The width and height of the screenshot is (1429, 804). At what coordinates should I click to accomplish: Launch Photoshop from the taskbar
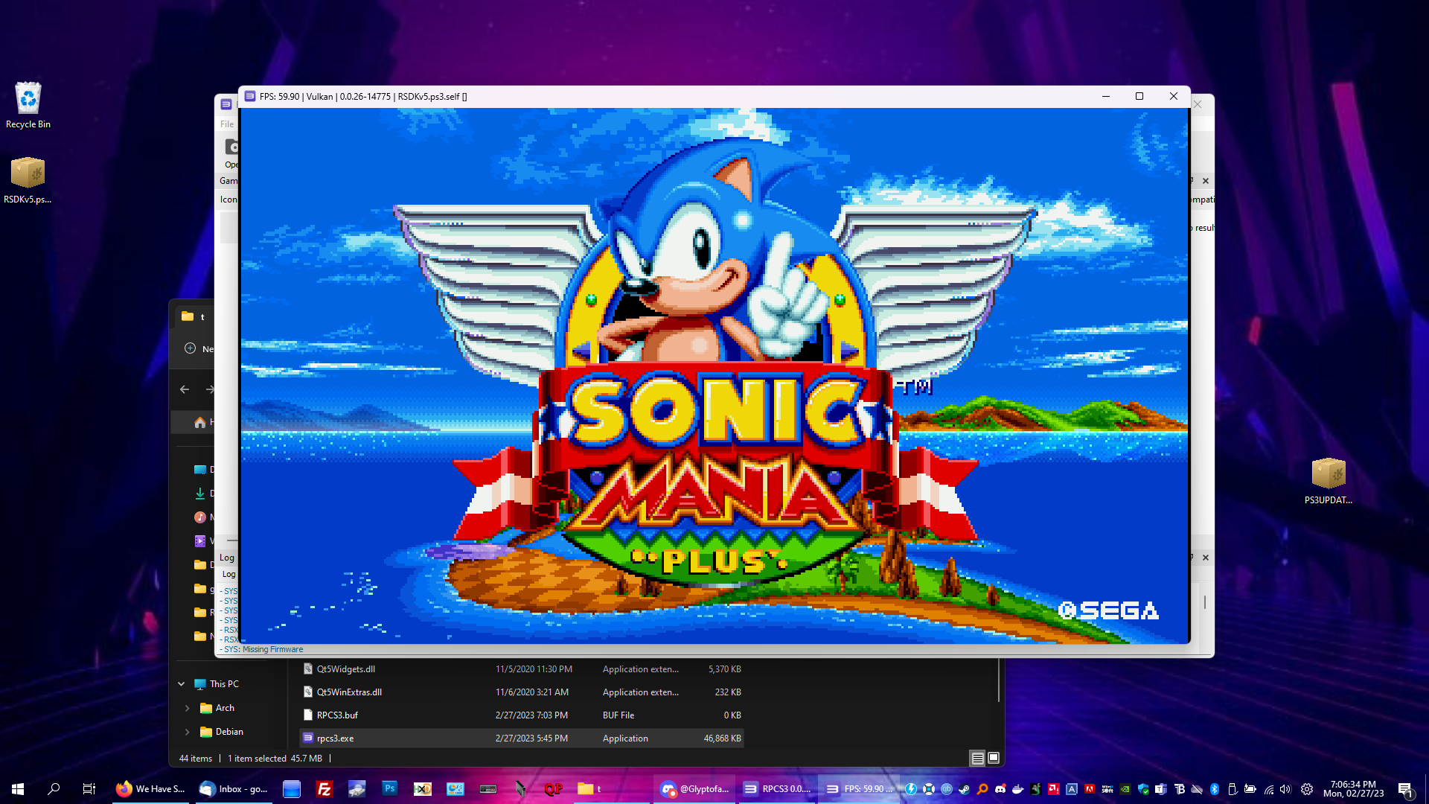coord(390,789)
